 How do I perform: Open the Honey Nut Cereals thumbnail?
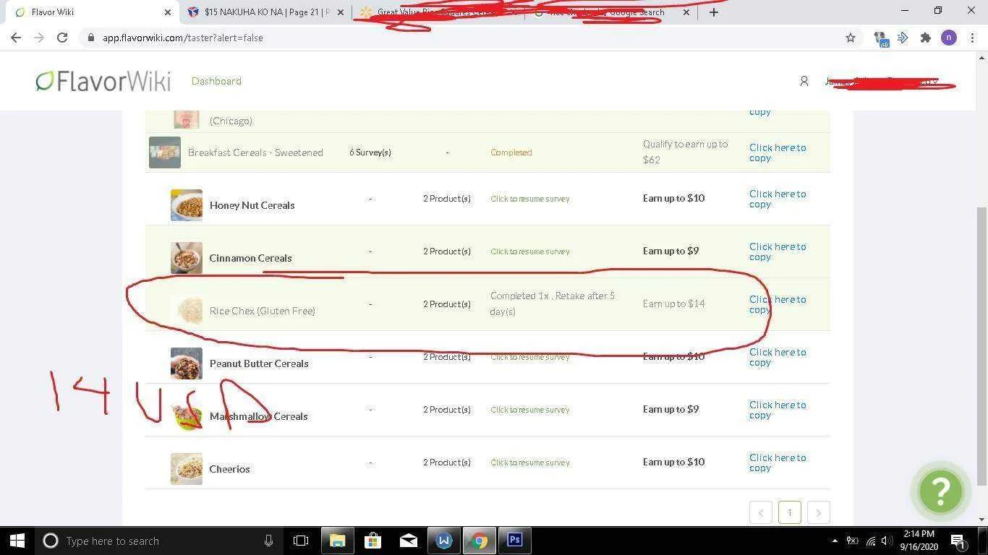(x=187, y=205)
